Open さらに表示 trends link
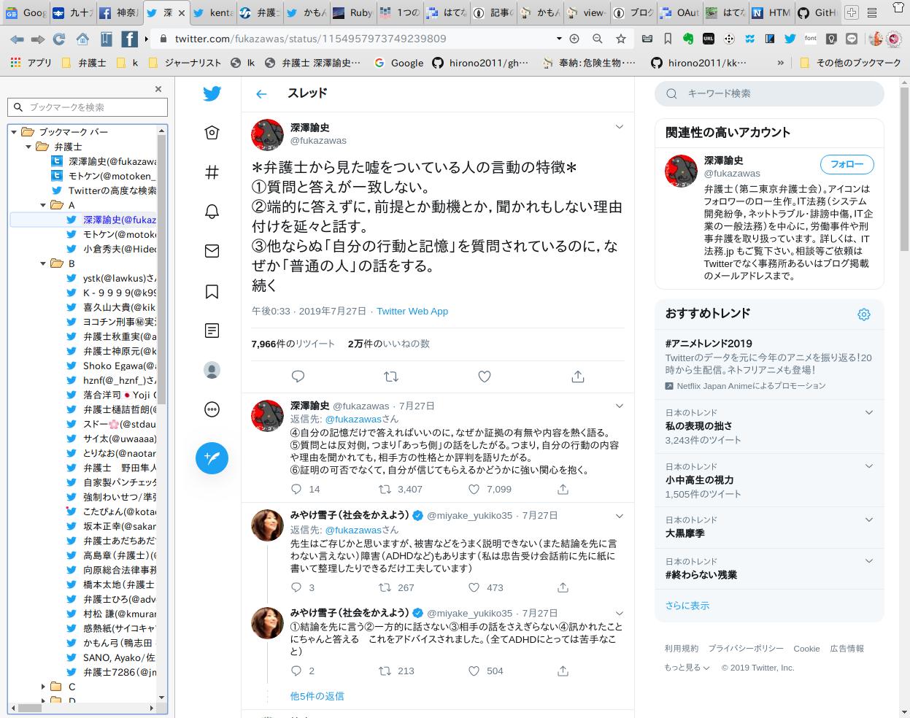910x718 pixels. click(687, 606)
